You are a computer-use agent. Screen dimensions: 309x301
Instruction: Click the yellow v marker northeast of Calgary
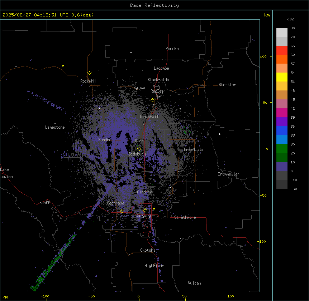154,209
